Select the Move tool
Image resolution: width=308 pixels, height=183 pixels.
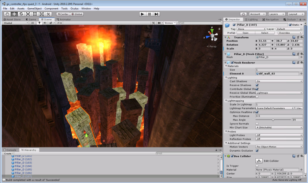(14, 14)
